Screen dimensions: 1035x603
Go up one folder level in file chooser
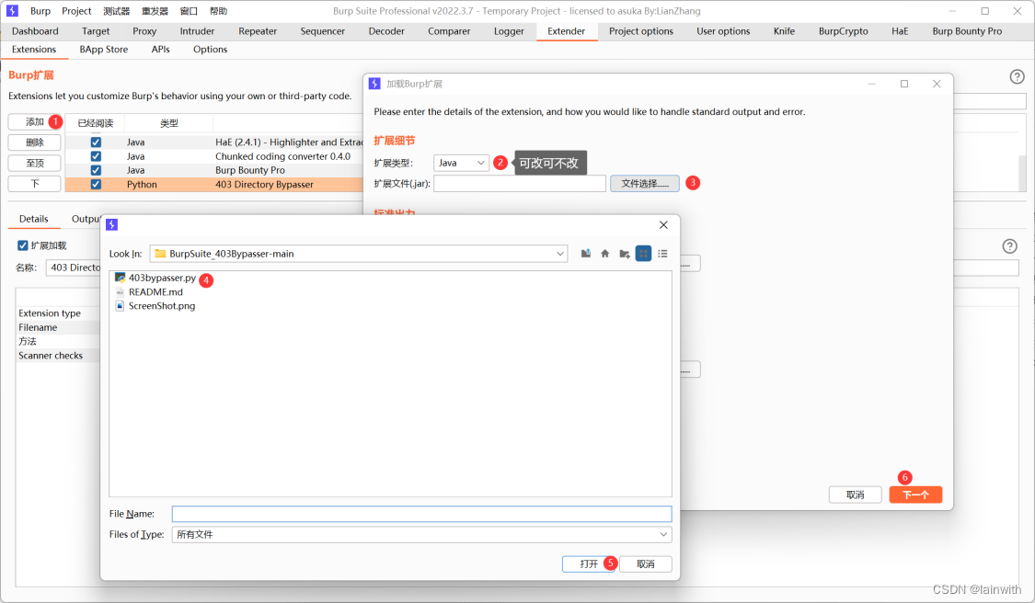(585, 254)
